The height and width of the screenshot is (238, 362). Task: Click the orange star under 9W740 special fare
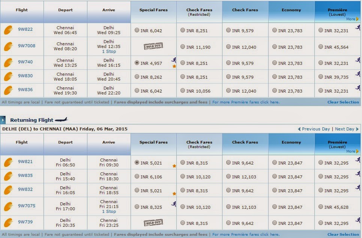[174, 66]
